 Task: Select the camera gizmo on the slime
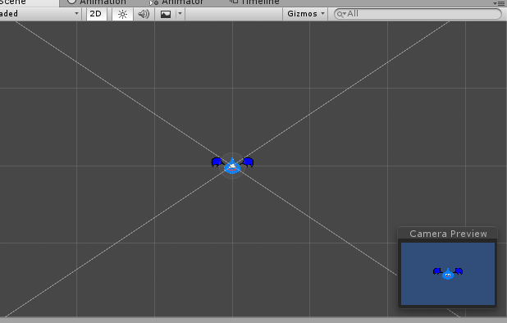(232, 166)
